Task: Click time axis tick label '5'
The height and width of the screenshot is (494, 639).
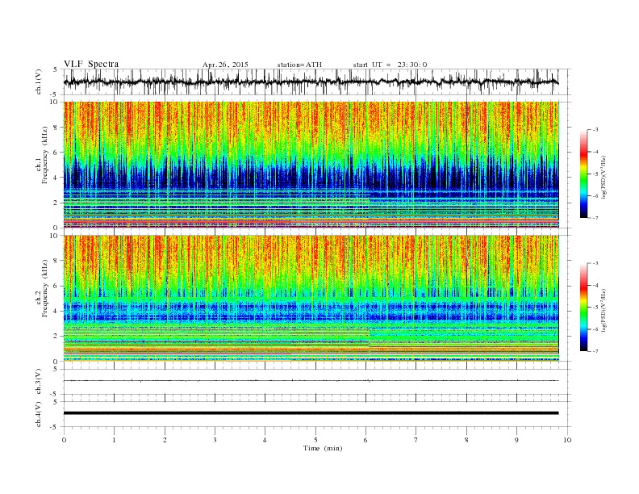Action: [x=315, y=440]
